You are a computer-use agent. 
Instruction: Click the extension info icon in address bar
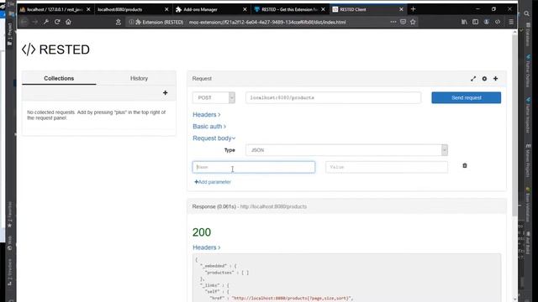pyautogui.click(x=131, y=22)
